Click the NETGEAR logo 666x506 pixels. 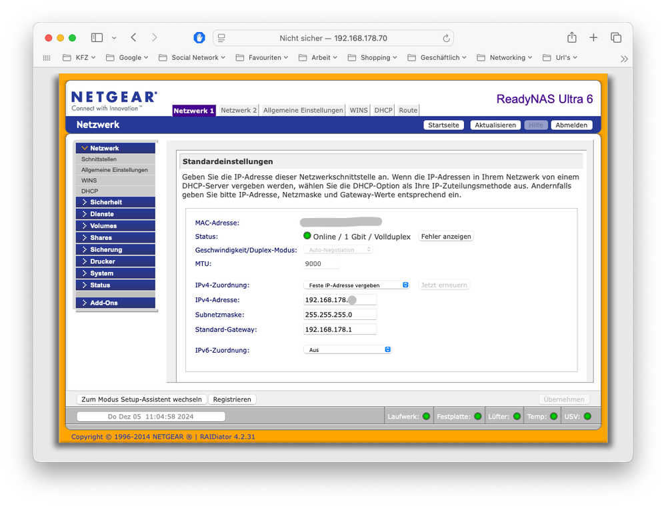[114, 101]
